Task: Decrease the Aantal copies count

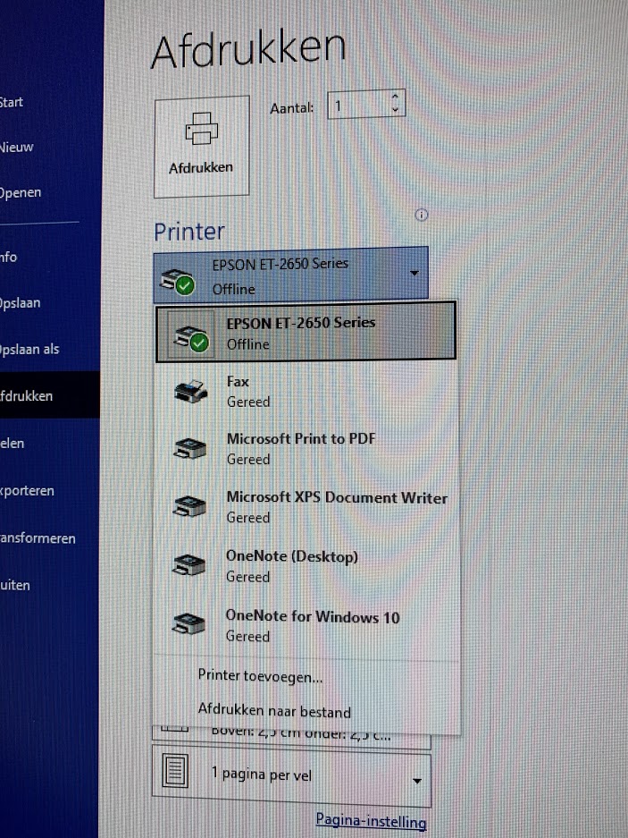Action: [396, 110]
